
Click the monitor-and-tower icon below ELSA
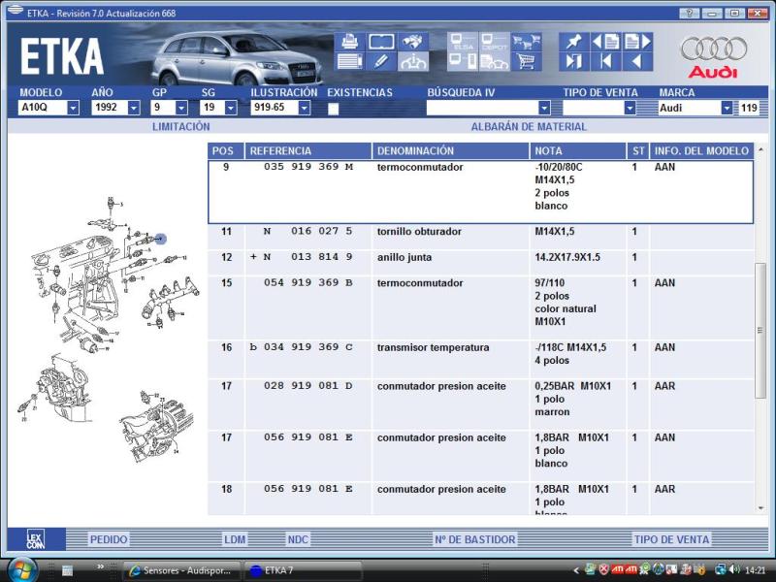click(x=463, y=61)
